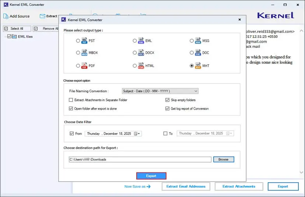
Task: Click the From date field text
Action: pyautogui.click(x=109, y=133)
